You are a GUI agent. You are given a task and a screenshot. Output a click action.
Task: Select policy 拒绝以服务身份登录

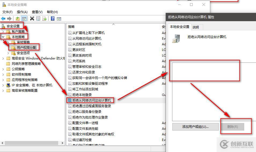click(x=87, y=112)
